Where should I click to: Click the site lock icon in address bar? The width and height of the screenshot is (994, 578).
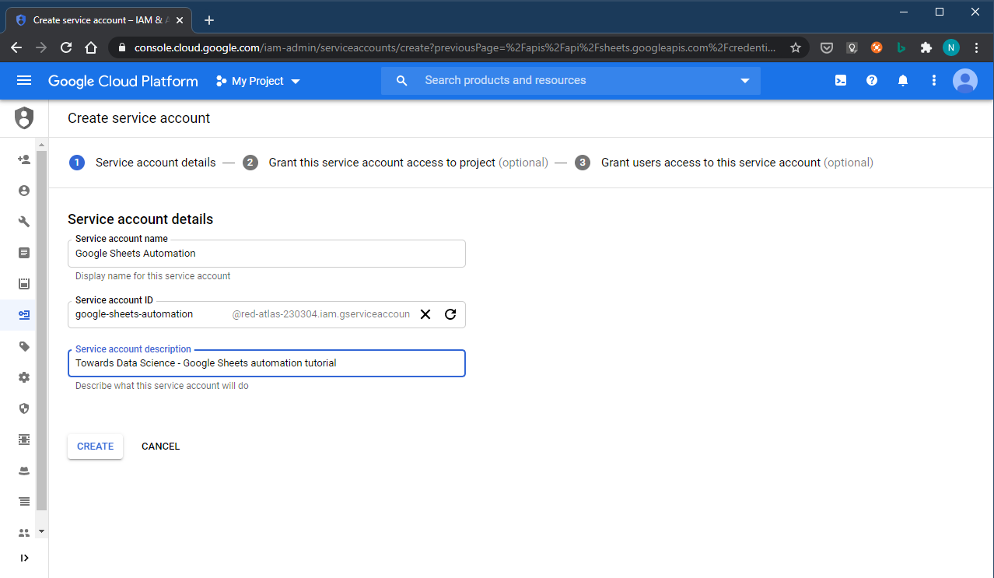tap(121, 47)
